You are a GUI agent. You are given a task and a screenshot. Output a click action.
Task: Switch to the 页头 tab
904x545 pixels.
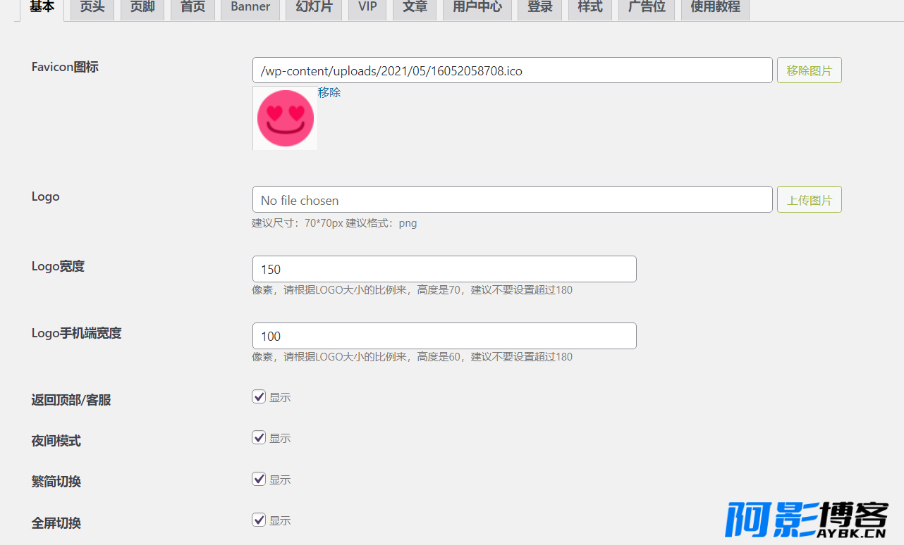click(92, 8)
